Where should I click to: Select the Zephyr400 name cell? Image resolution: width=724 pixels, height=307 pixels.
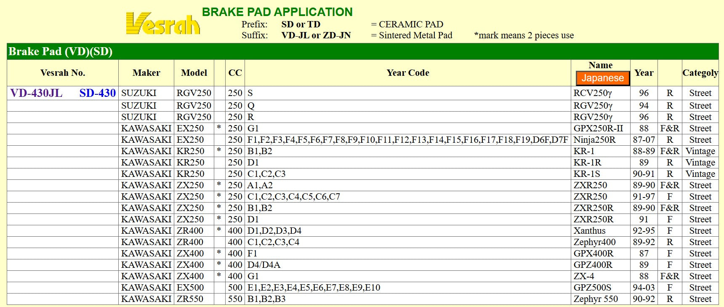tap(594, 242)
